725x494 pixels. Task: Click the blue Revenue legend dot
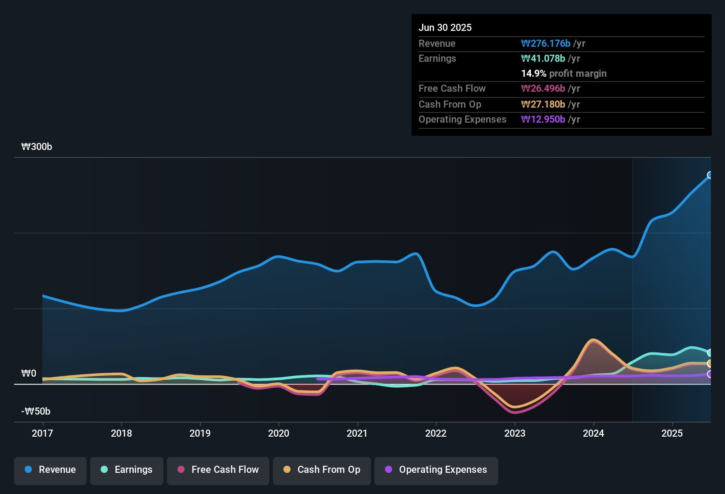click(28, 470)
